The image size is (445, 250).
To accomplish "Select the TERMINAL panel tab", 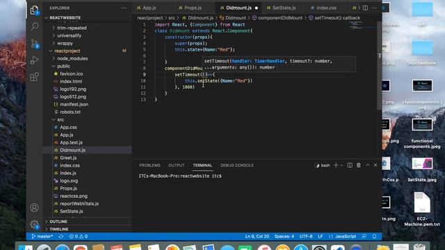I will coord(202,165).
